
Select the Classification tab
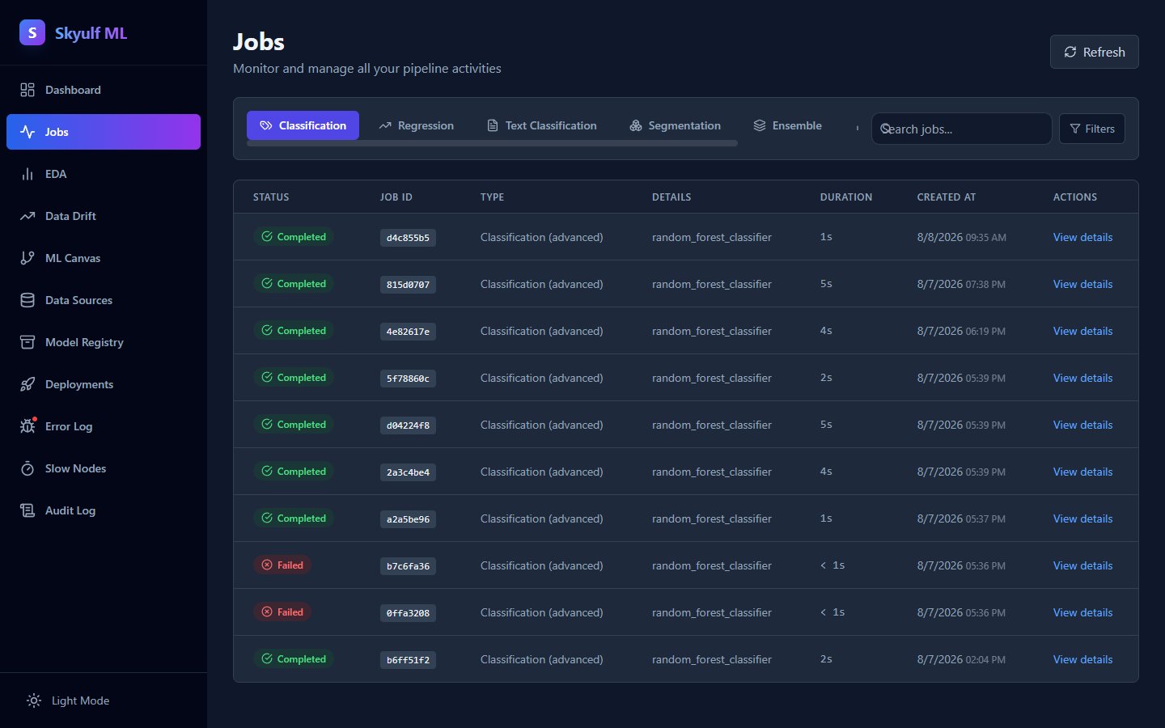303,125
